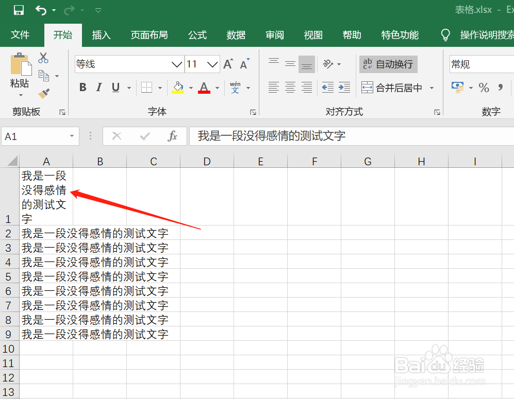This screenshot has width=514, height=399.
Task: Open the font name dropdown
Action: (177, 64)
